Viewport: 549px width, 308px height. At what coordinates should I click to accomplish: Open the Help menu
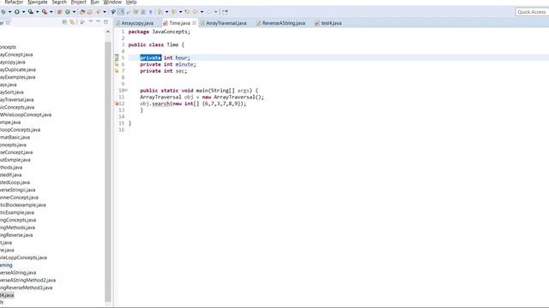(131, 2)
